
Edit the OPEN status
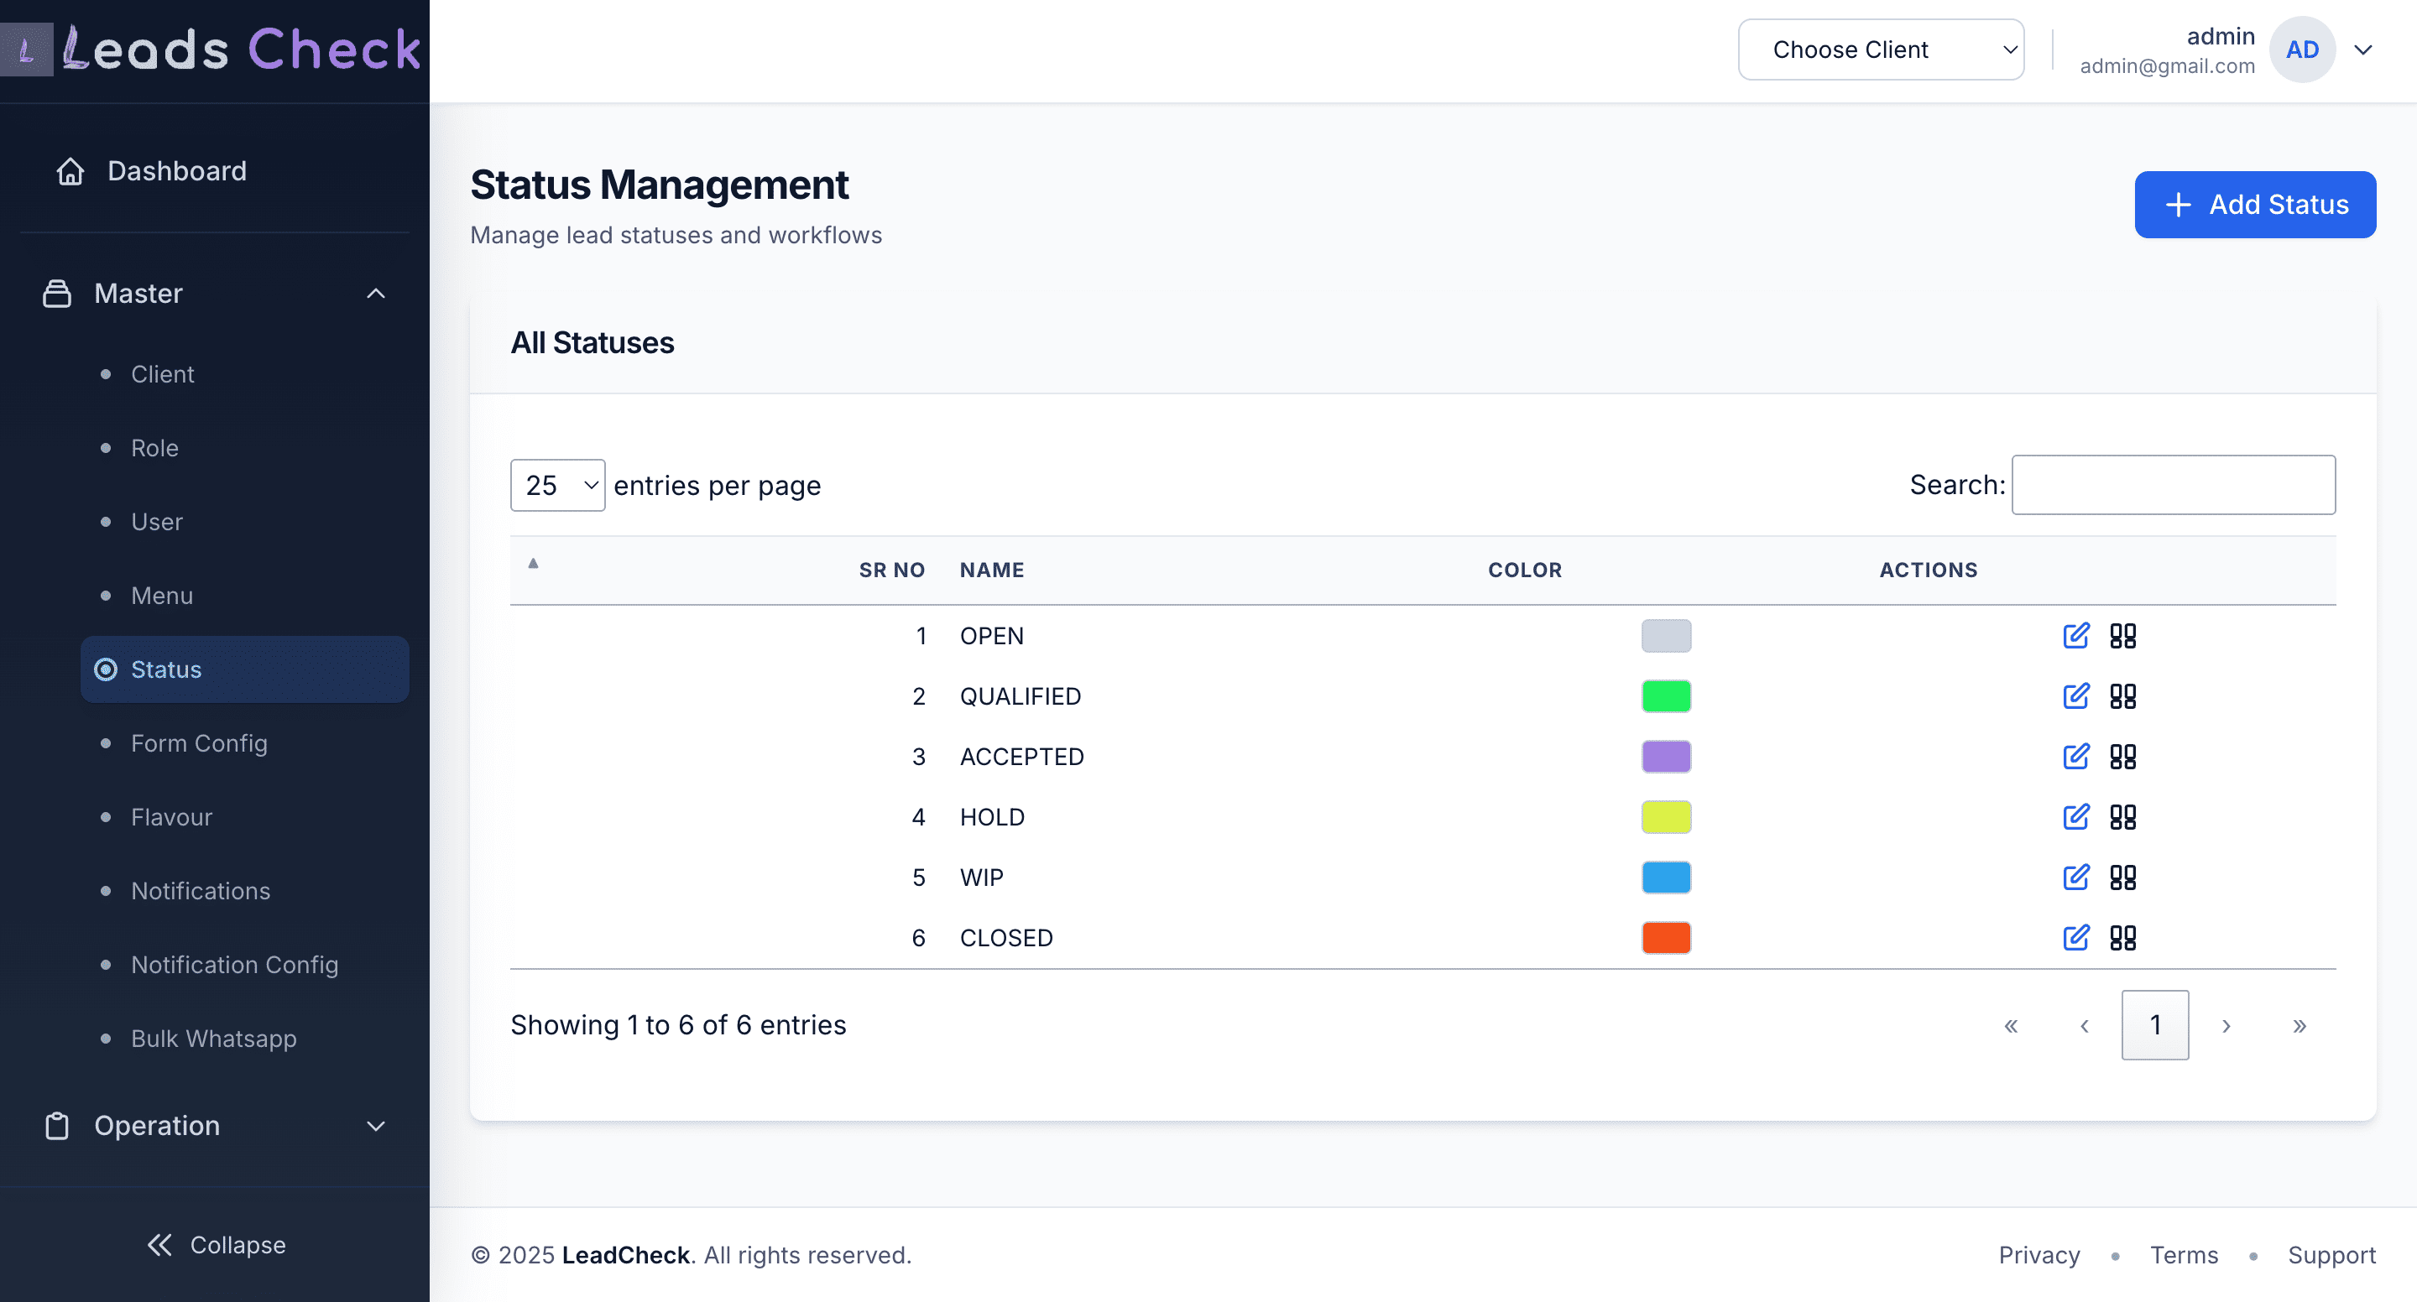coord(2076,636)
